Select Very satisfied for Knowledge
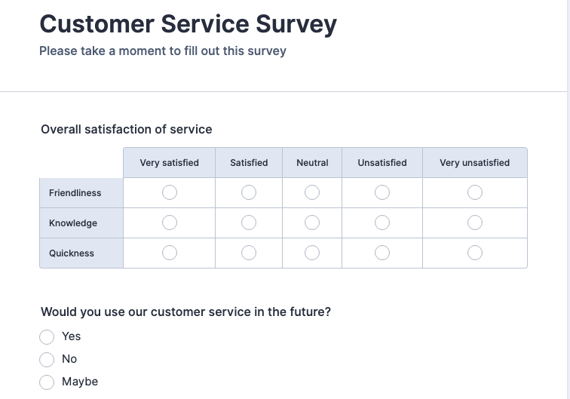 (170, 223)
